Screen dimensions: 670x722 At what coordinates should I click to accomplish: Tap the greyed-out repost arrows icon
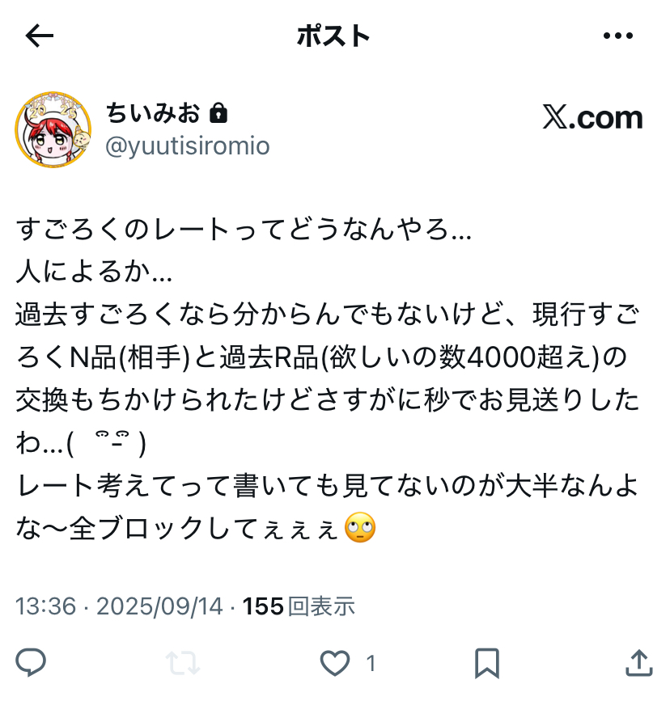tap(183, 663)
